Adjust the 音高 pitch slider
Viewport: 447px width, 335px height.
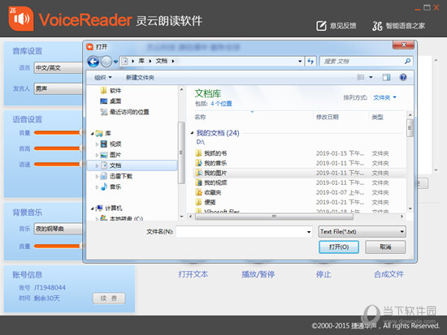[x=58, y=148]
